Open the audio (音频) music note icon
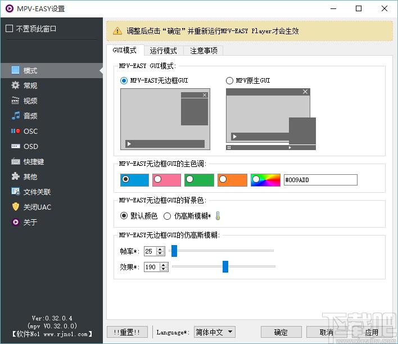Viewport: 398px width, 344px height. point(15,116)
